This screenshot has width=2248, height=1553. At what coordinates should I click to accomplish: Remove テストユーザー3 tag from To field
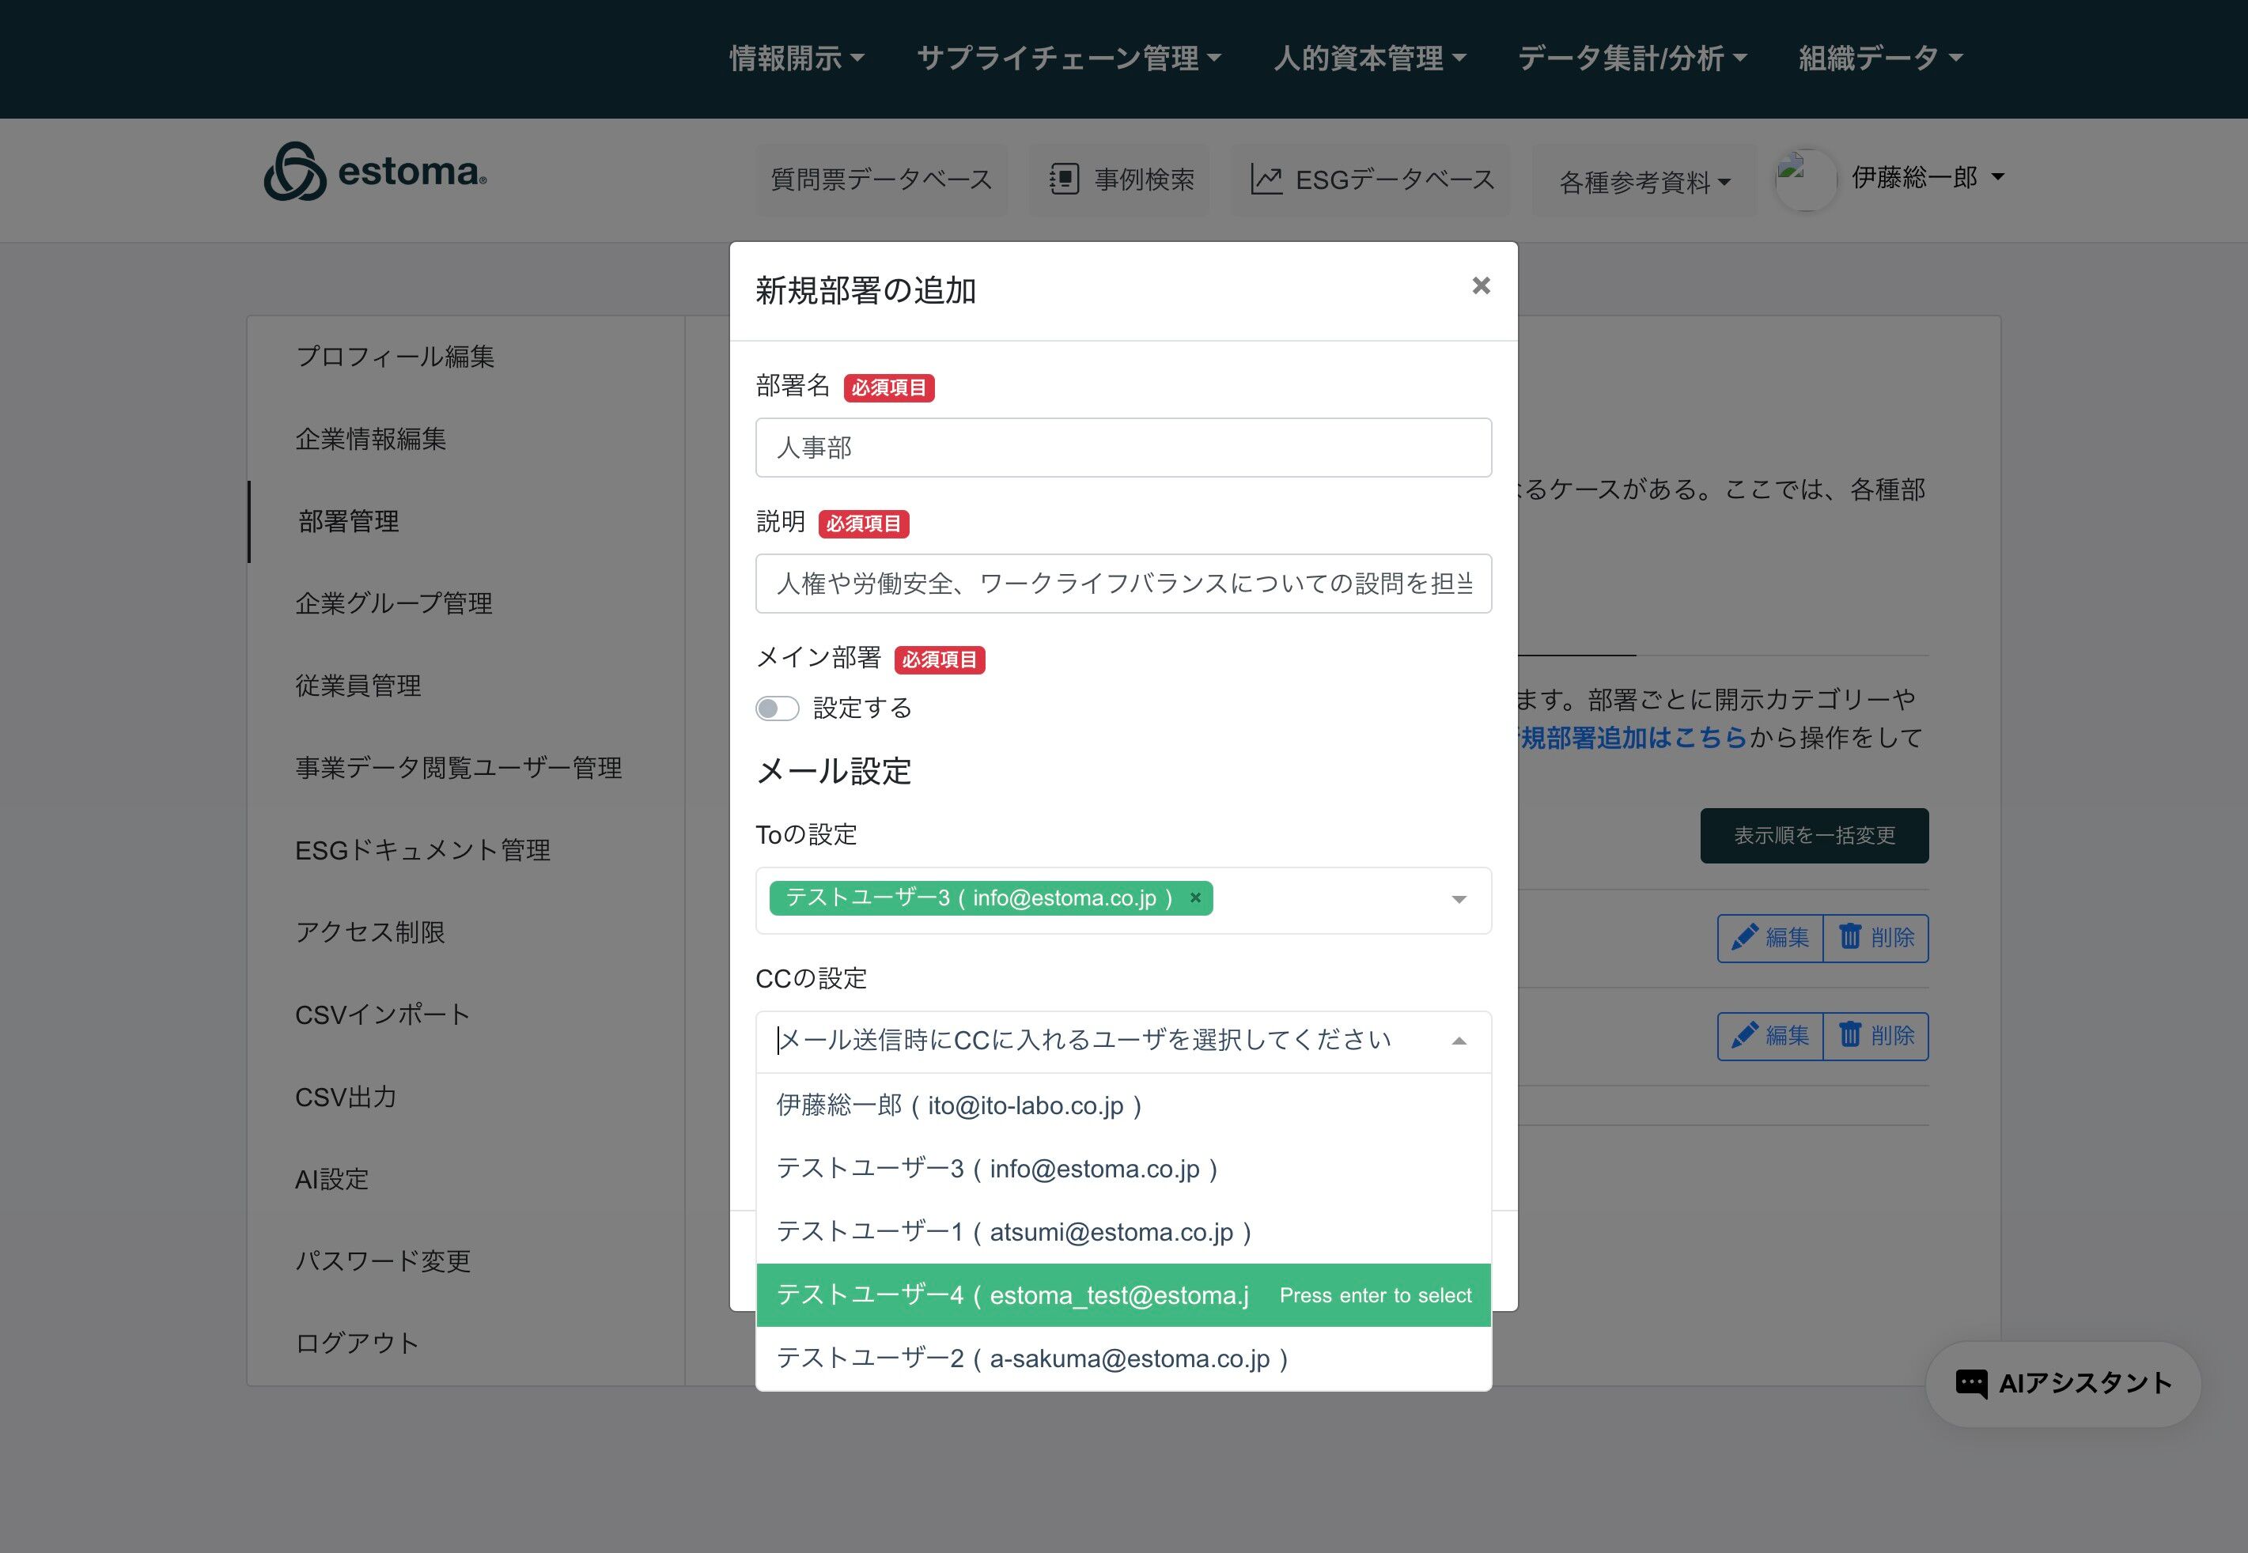(1195, 897)
